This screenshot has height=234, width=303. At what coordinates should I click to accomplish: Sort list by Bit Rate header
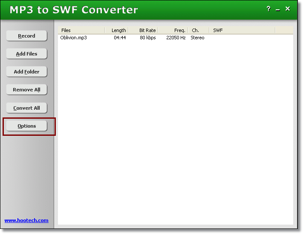[x=143, y=30]
